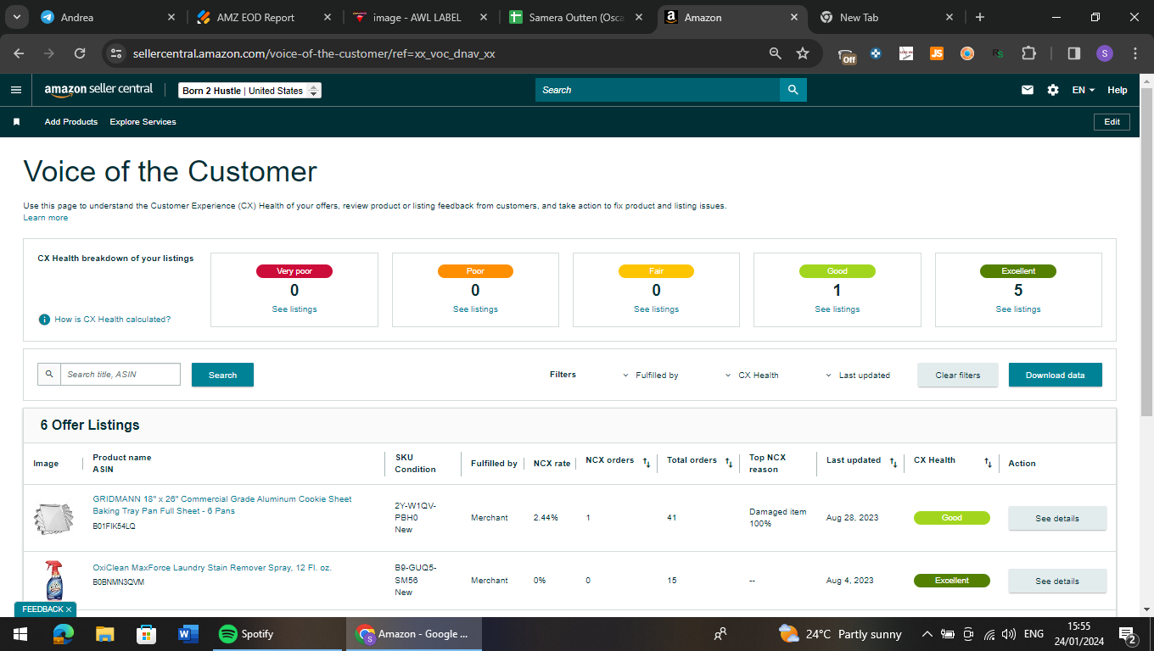Open the EN language dropdown
This screenshot has width=1154, height=651.
click(x=1084, y=90)
